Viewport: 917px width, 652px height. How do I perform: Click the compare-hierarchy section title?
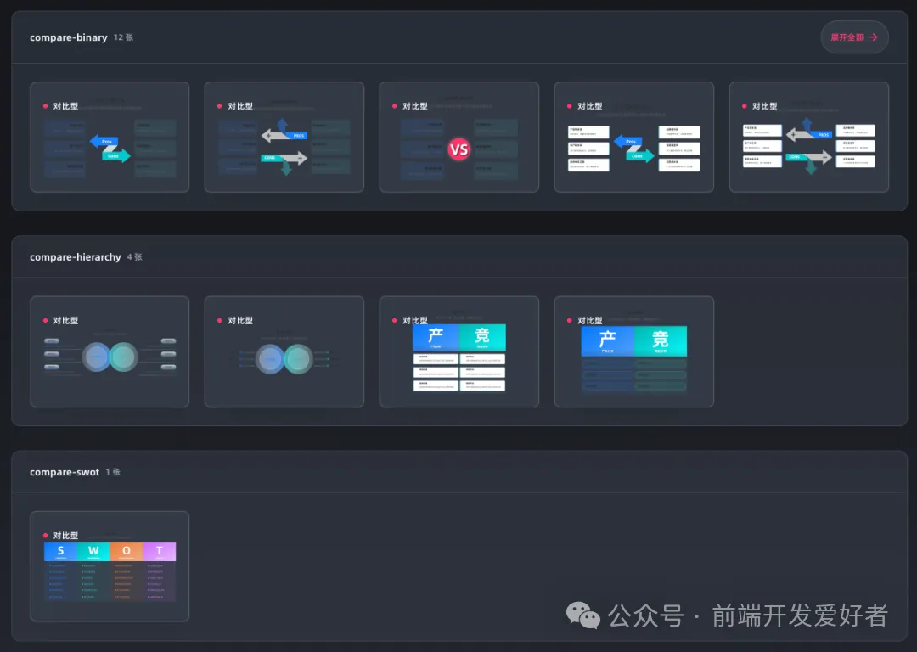(76, 256)
